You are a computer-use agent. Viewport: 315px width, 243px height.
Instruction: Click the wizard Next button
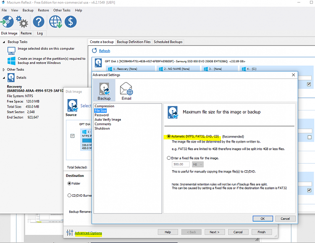(x=215, y=232)
